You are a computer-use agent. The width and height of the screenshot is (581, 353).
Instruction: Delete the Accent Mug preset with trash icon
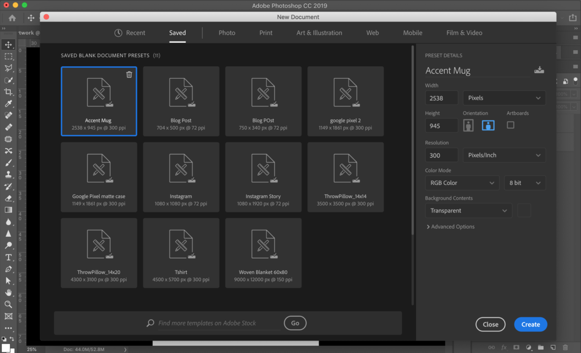(129, 74)
